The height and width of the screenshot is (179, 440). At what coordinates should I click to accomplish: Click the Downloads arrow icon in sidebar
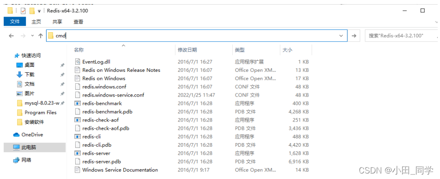[19, 75]
